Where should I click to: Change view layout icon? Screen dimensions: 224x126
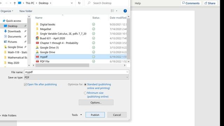112,11
